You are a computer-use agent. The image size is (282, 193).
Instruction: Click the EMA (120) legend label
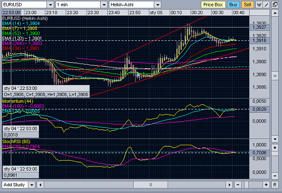tap(22, 38)
